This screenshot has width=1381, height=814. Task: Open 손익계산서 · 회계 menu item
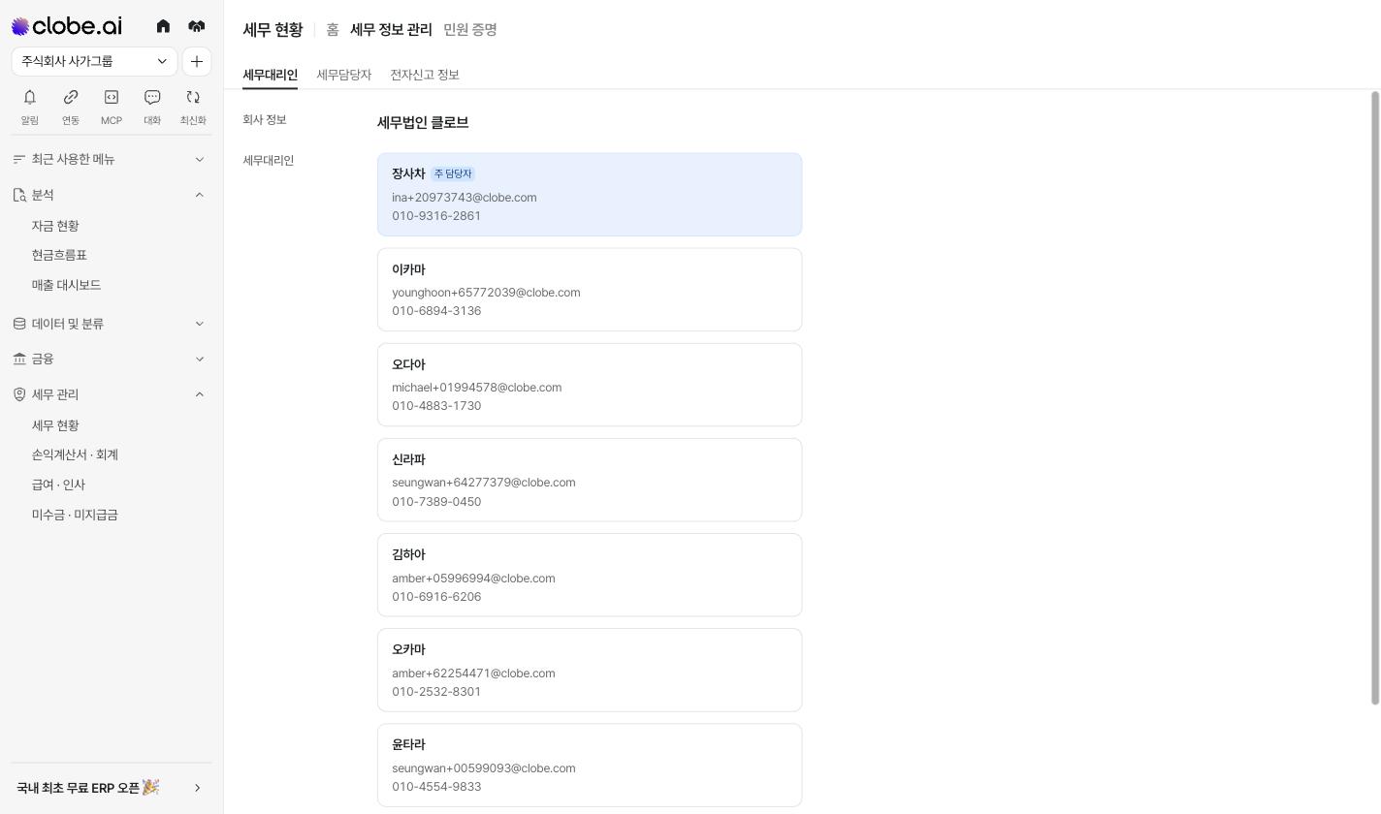pos(75,454)
